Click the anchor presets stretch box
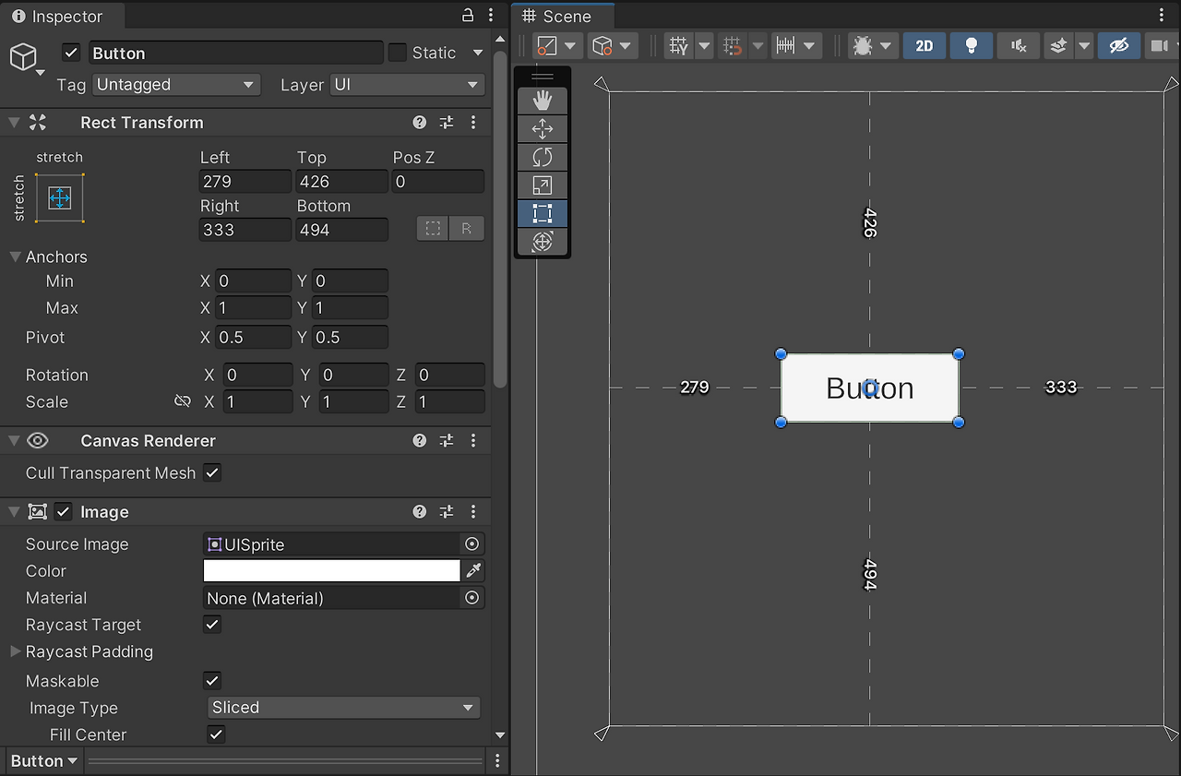The height and width of the screenshot is (776, 1181). click(x=60, y=197)
